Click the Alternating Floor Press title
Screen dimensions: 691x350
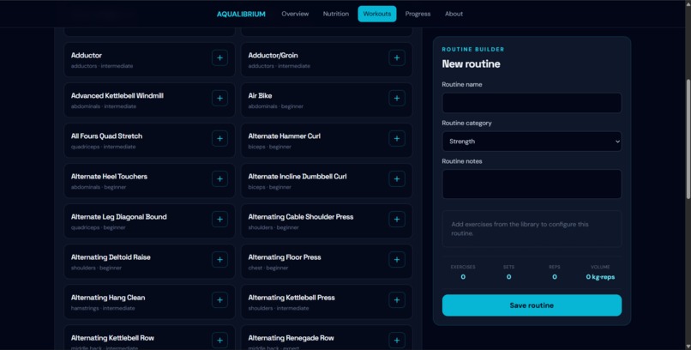285,257
